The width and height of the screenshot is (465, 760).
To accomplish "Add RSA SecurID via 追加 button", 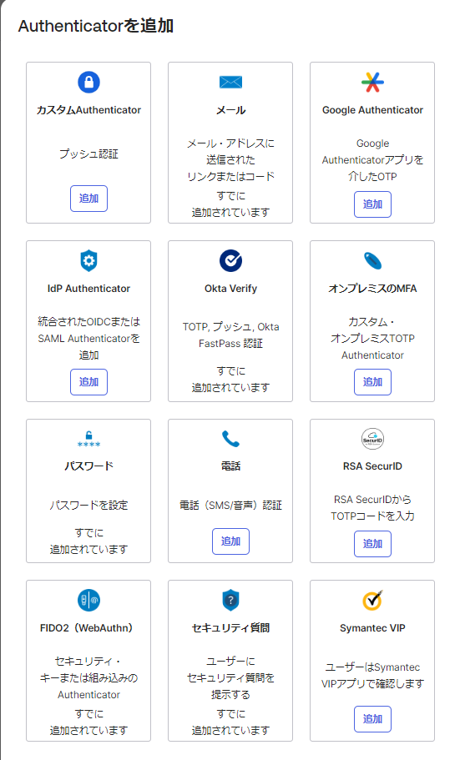I will pyautogui.click(x=372, y=544).
